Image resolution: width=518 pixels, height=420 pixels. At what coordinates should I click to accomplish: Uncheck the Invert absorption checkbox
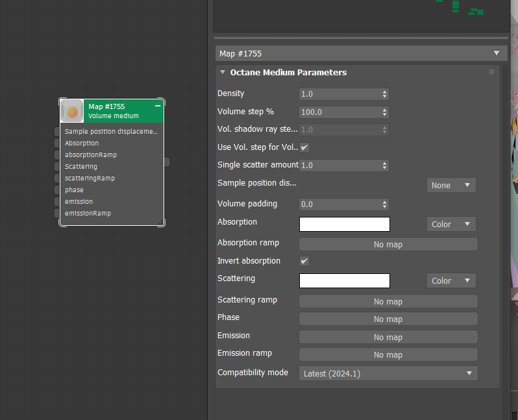(304, 261)
